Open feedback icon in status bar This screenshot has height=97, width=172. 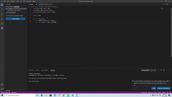[x=167, y=92]
